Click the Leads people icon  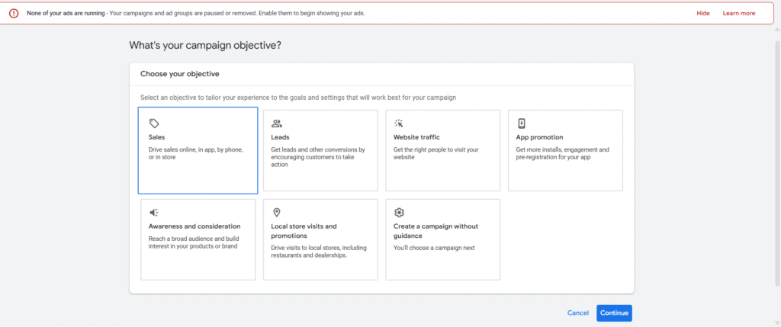(x=276, y=123)
